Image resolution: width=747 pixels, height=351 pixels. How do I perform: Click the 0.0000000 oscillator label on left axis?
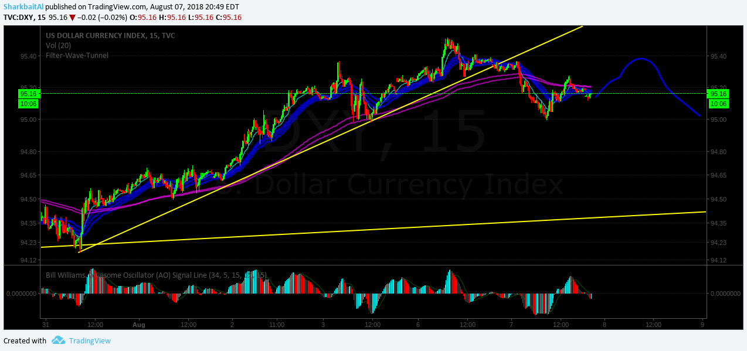point(22,294)
